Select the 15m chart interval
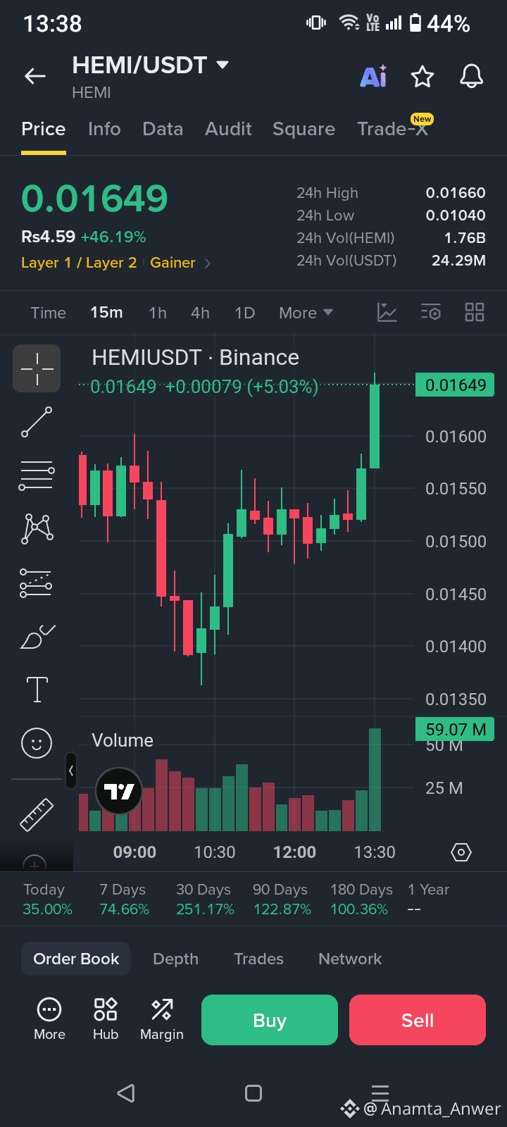This screenshot has width=507, height=1127. point(106,313)
